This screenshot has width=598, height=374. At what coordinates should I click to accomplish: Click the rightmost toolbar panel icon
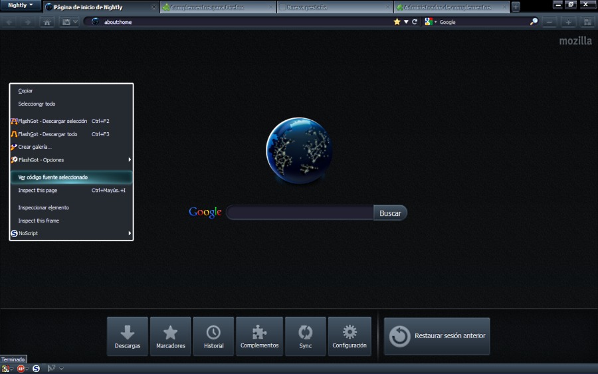coord(587,22)
